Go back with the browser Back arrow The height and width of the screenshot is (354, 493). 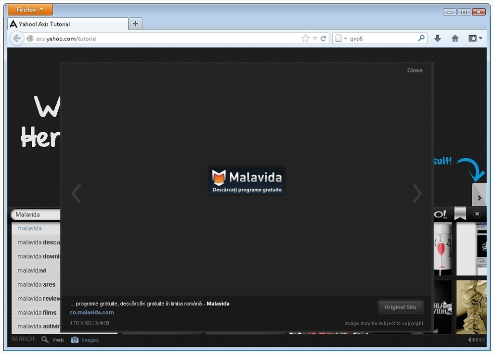point(17,38)
